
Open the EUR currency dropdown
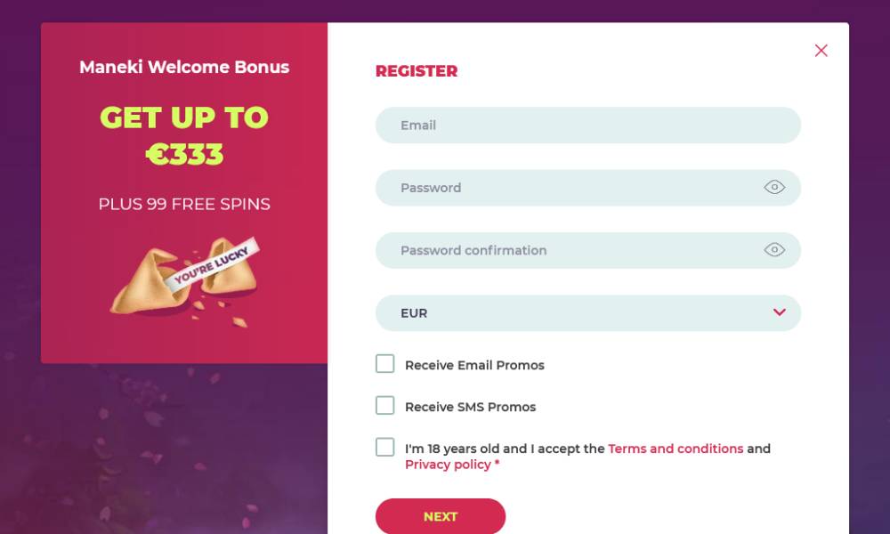[588, 312]
